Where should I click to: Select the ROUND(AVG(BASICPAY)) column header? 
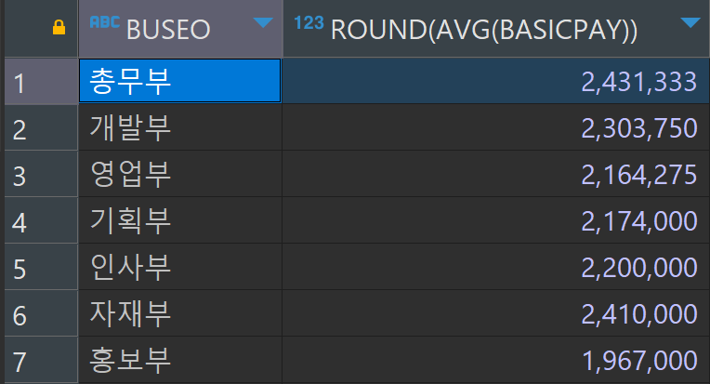tap(496, 29)
